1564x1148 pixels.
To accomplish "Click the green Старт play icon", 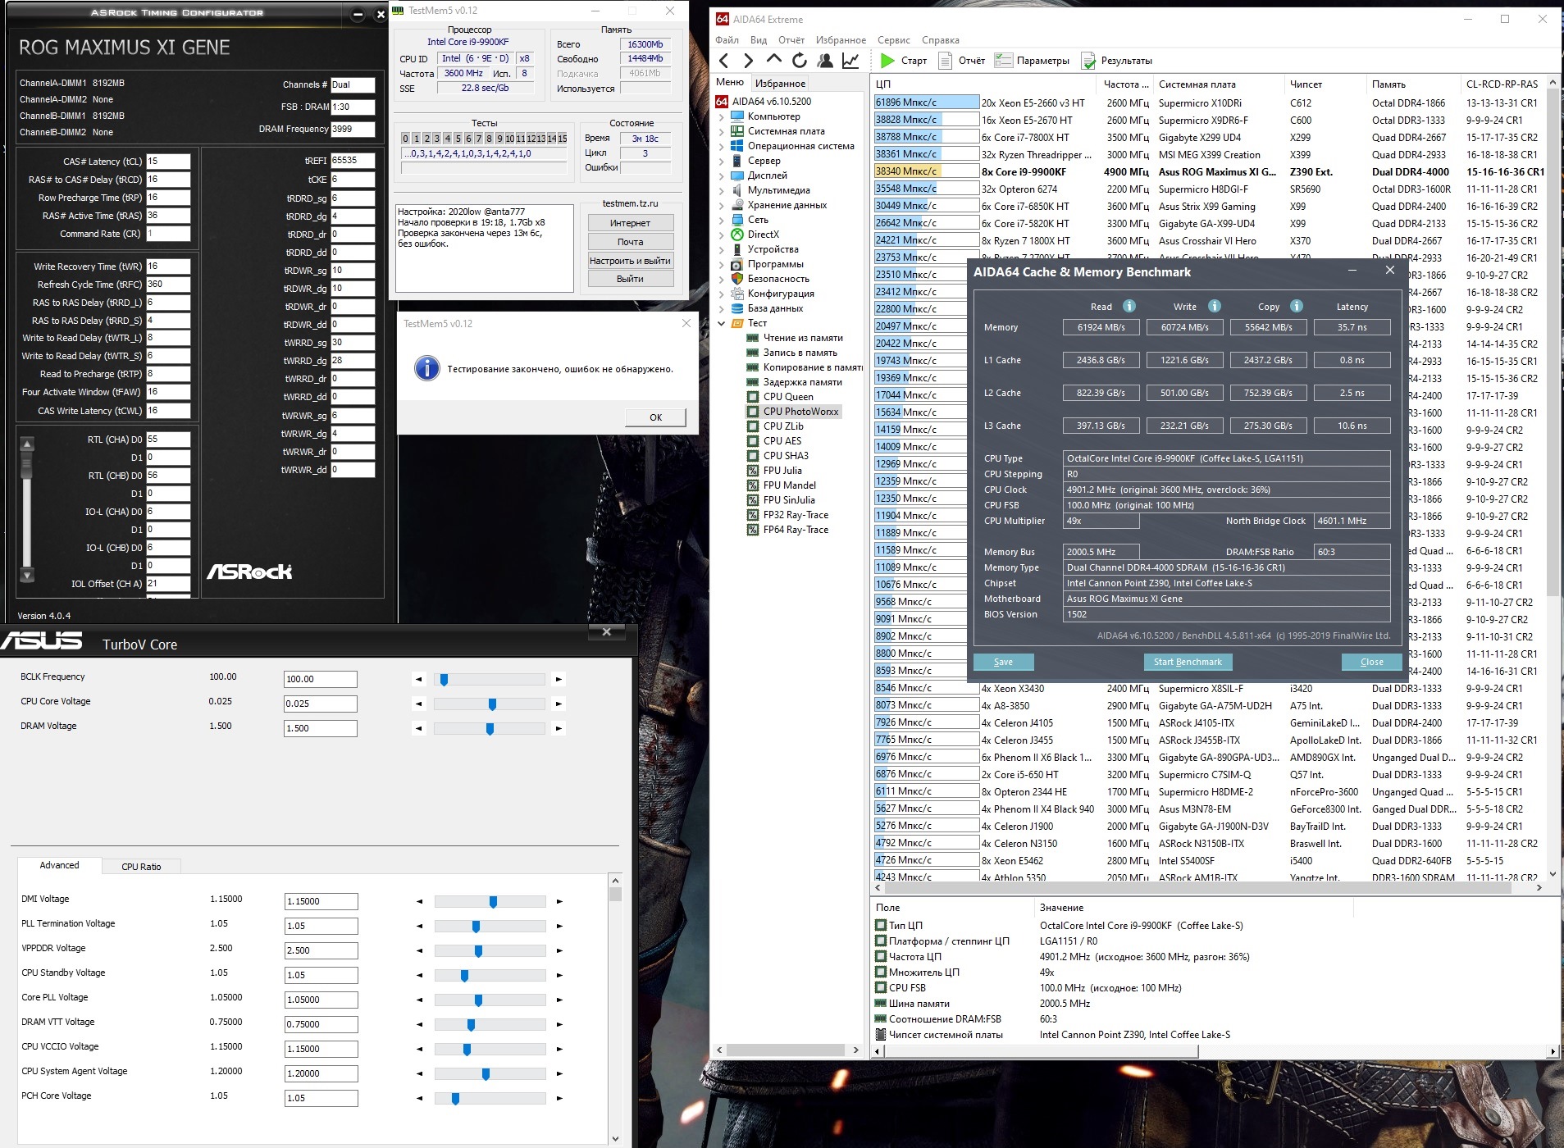I will (x=887, y=61).
